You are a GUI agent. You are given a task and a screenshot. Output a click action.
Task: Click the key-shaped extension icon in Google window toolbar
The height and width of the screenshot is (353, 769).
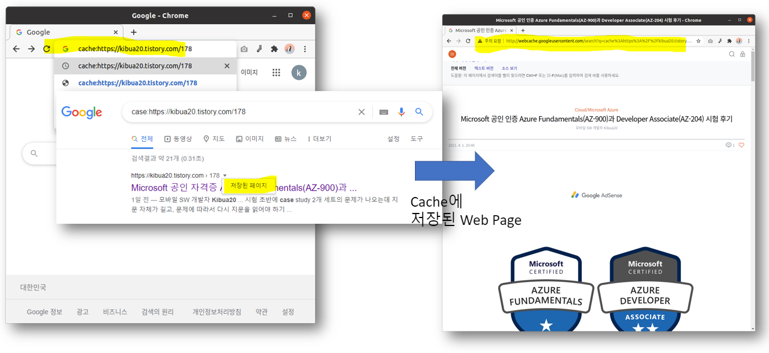259,49
